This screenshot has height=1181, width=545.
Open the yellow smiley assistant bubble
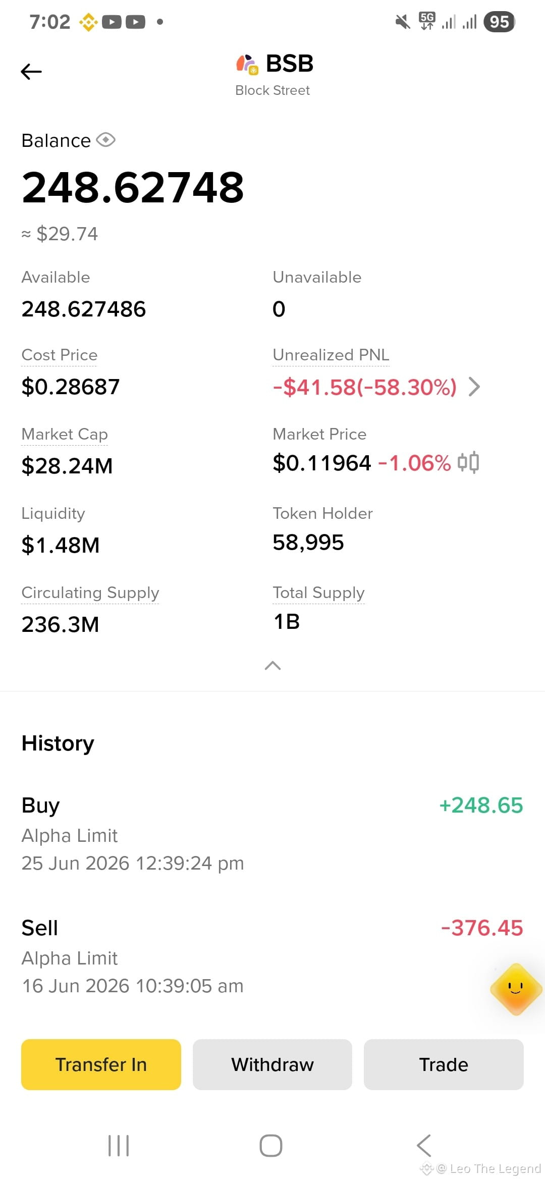[x=516, y=989]
